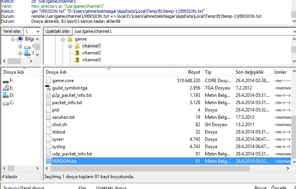Click the Tip column header
The height and width of the screenshot is (189, 296).
point(208,72)
